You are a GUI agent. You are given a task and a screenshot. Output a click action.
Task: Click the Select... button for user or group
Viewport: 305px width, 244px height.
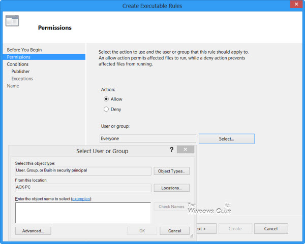226,139
